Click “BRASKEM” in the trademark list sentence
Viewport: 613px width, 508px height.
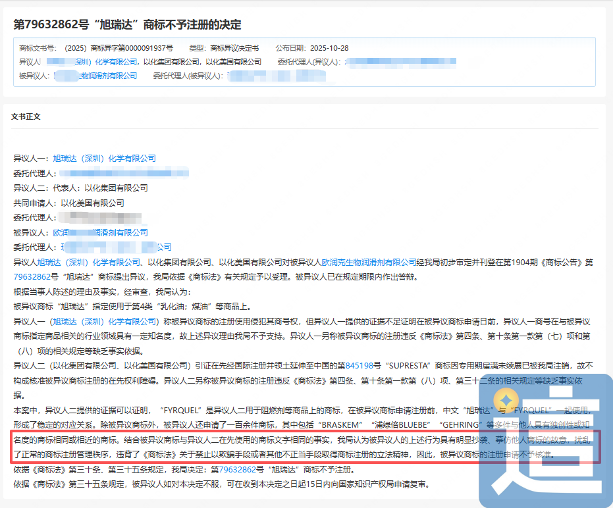point(342,425)
